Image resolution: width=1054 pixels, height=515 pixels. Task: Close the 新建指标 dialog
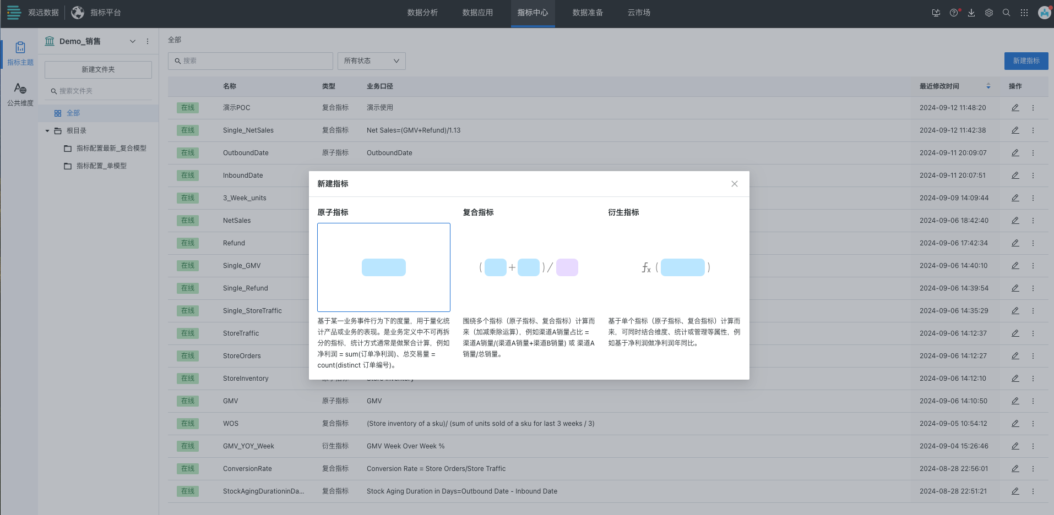tap(734, 183)
